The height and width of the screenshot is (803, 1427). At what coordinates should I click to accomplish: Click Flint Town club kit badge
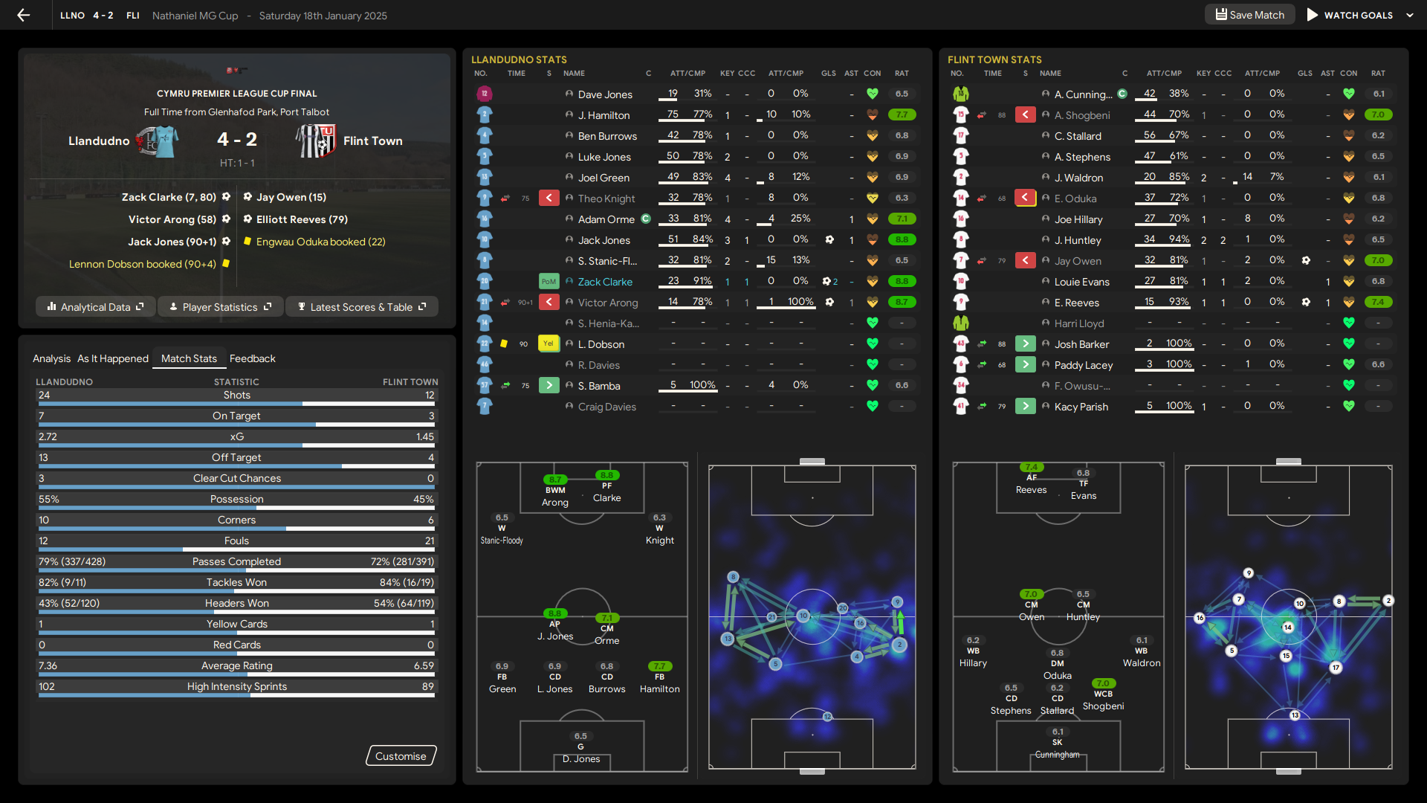point(316,141)
